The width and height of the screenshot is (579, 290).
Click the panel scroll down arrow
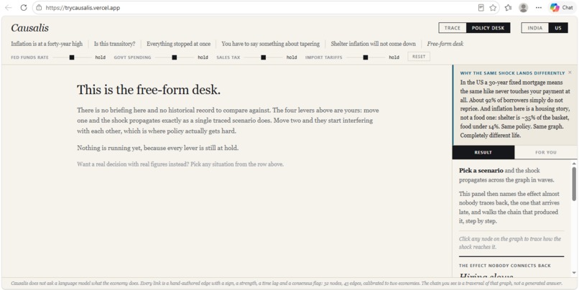pos(574,273)
